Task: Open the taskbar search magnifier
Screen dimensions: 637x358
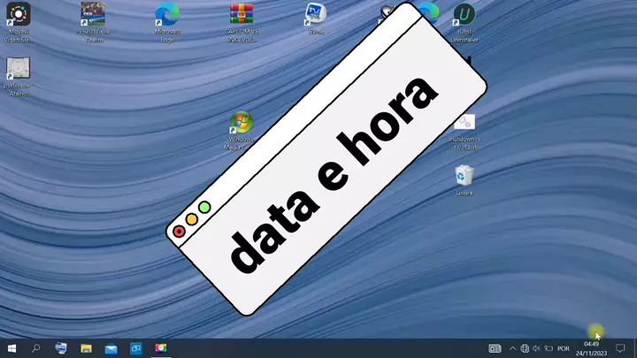Action: (x=36, y=348)
